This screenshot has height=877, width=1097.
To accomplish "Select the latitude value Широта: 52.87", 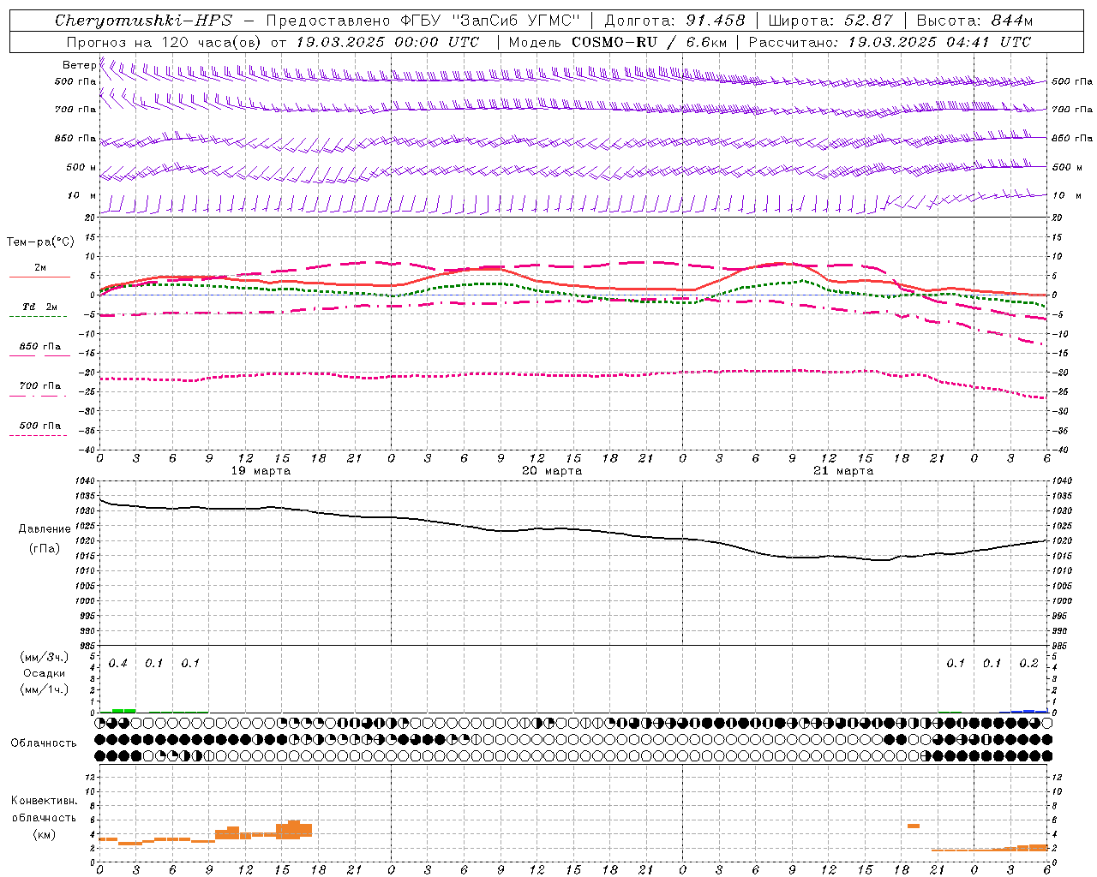I will [830, 21].
